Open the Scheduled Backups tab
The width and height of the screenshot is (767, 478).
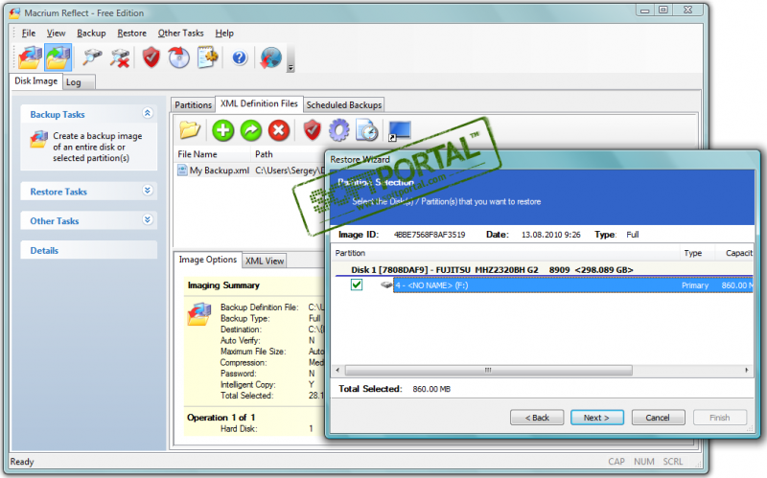click(344, 104)
